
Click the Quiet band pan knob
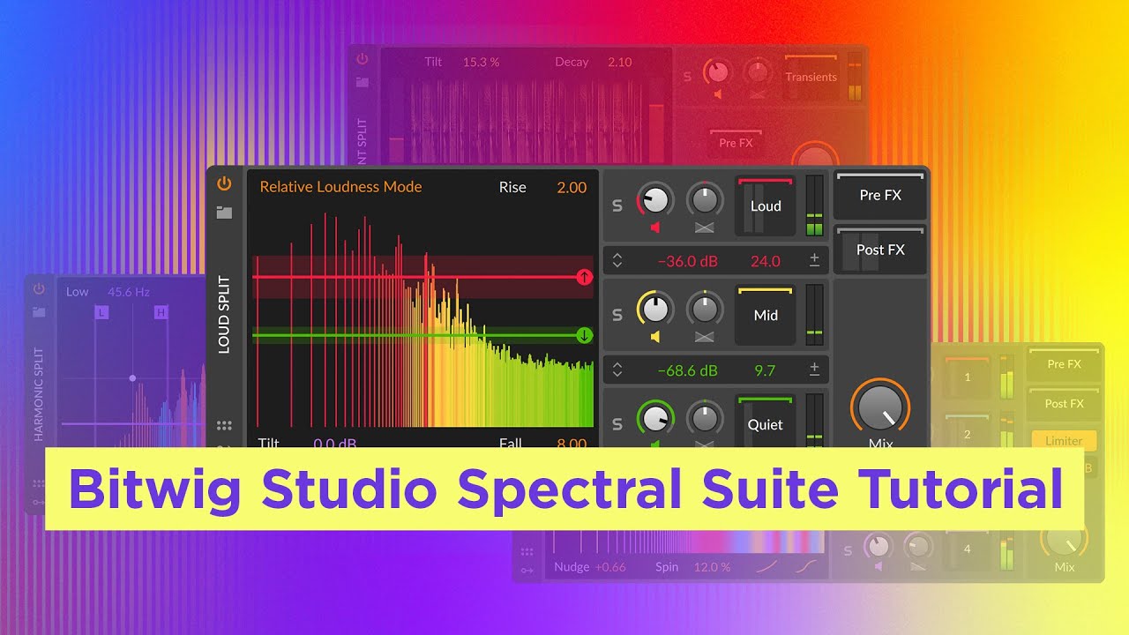[704, 417]
